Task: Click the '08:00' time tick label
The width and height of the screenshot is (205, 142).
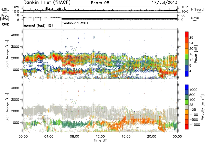Action: pyautogui.click(x=75, y=137)
